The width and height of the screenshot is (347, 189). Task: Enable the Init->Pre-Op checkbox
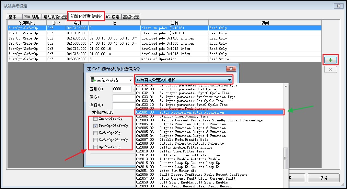point(95,119)
